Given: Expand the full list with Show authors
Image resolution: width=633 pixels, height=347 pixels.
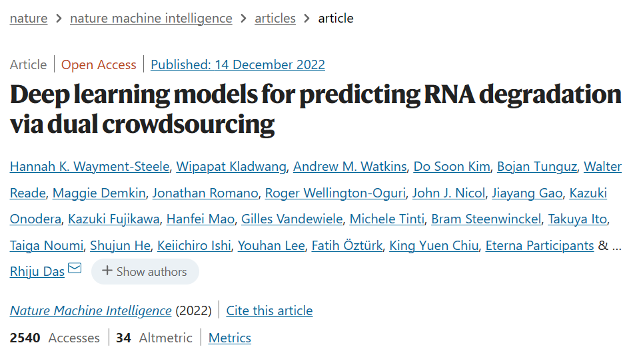Looking at the screenshot, I should [x=145, y=272].
